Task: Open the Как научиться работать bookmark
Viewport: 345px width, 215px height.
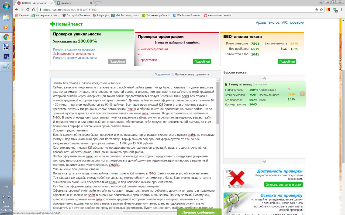Action: (x=46, y=15)
